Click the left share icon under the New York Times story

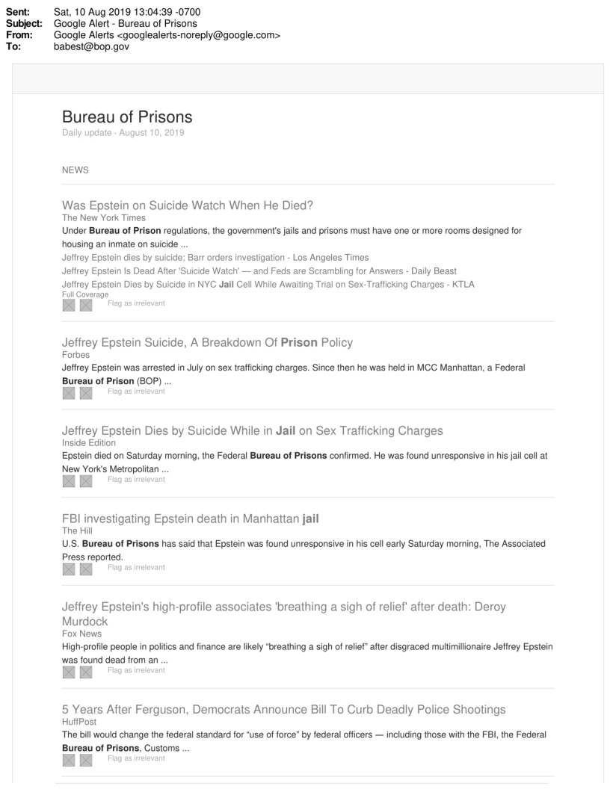coord(69,305)
